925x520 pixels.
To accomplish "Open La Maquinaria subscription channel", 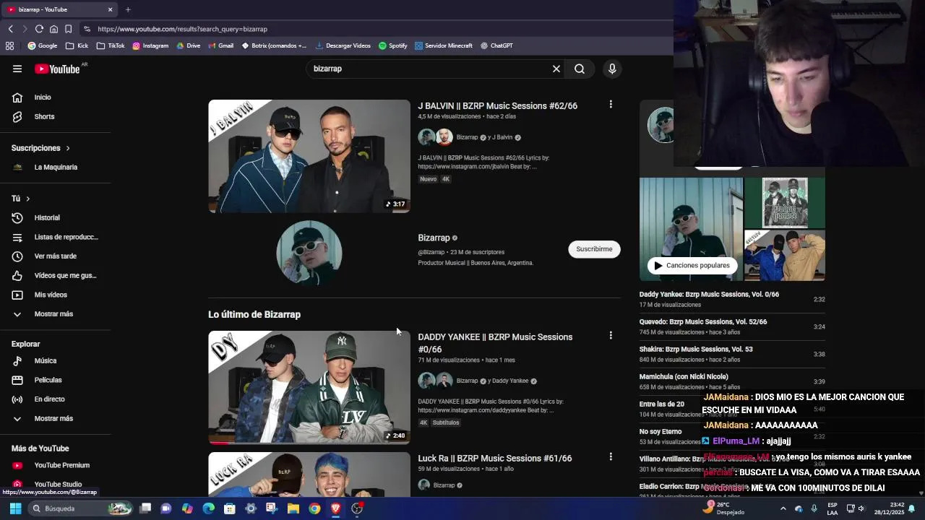I will click(56, 167).
